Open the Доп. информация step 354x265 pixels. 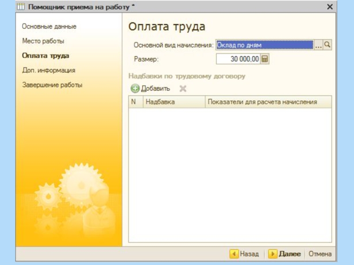click(x=49, y=70)
